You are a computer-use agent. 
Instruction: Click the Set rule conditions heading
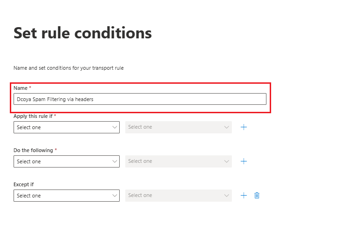pyautogui.click(x=83, y=33)
